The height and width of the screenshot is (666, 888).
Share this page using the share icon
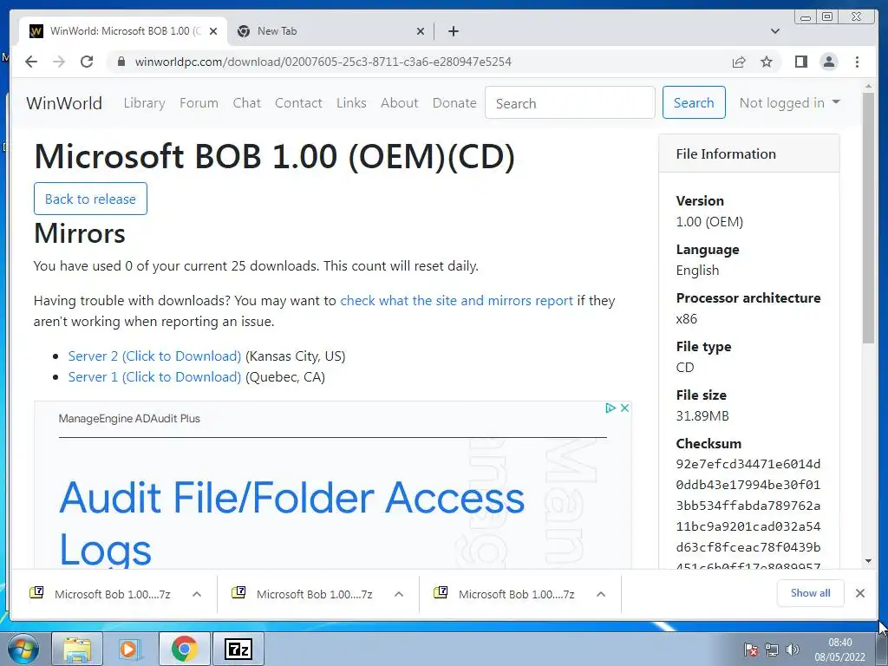click(739, 62)
